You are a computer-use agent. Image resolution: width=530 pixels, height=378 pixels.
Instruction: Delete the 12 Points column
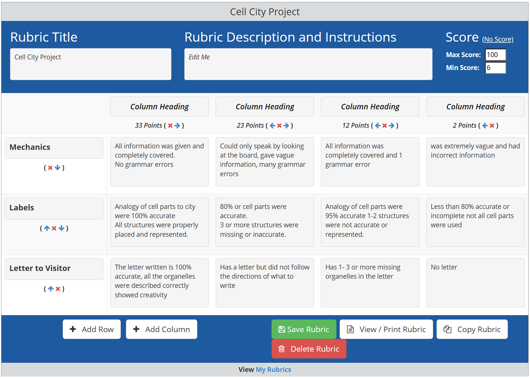point(385,125)
